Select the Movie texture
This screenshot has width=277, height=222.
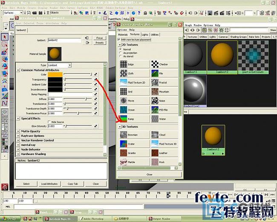click(134, 101)
